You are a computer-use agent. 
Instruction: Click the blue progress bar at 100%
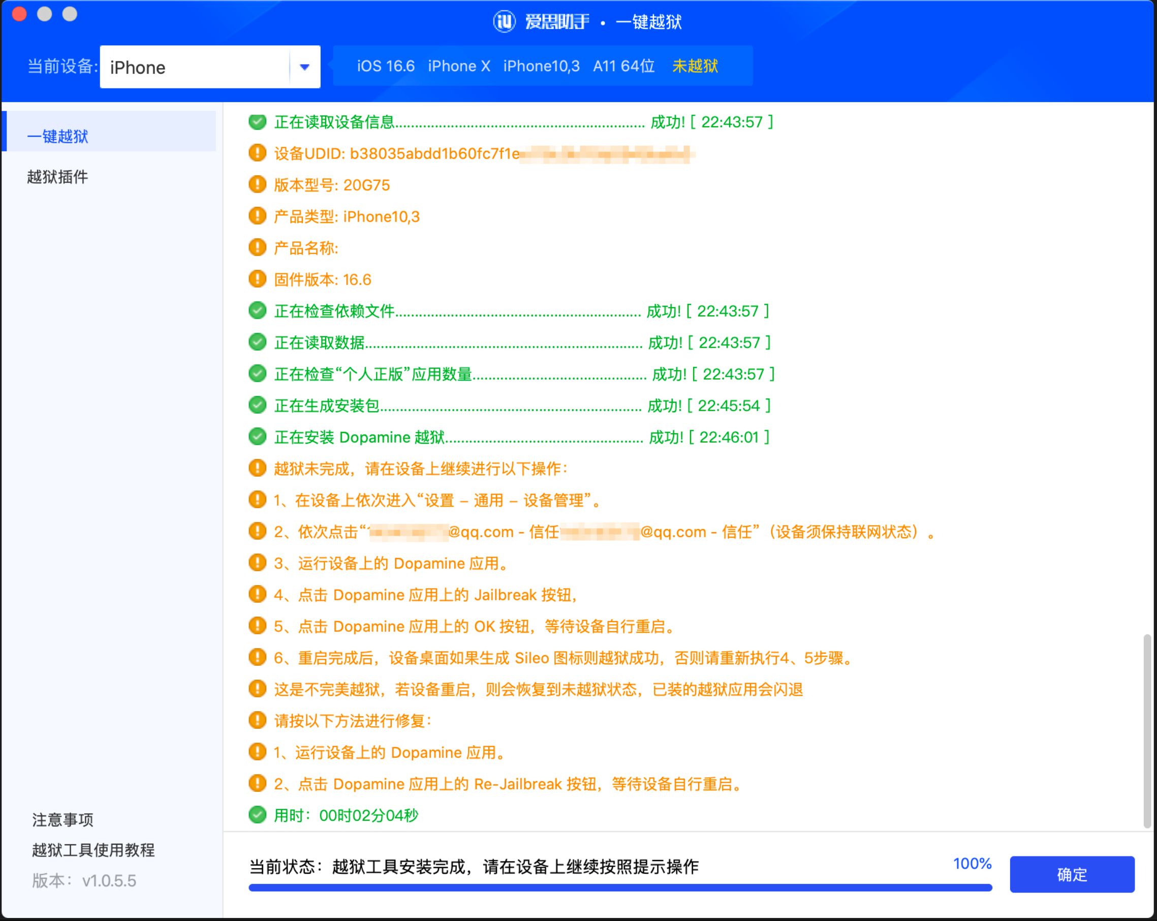point(620,888)
